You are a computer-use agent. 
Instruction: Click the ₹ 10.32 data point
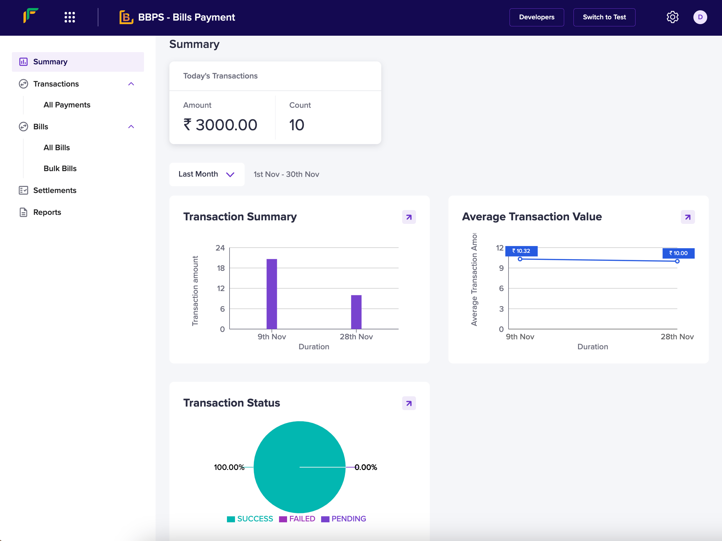(x=520, y=259)
